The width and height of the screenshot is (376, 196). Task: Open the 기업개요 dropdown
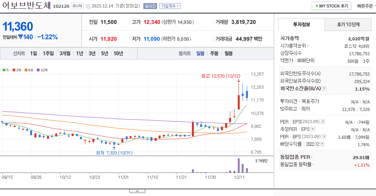170,6
